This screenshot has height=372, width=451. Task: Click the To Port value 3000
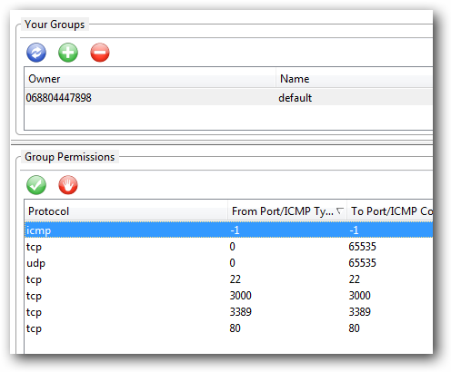tap(360, 296)
